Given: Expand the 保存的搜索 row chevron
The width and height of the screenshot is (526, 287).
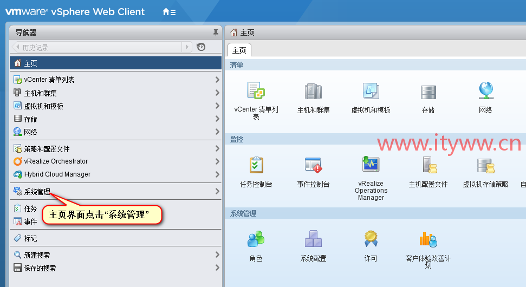Looking at the screenshot, I should click(217, 268).
